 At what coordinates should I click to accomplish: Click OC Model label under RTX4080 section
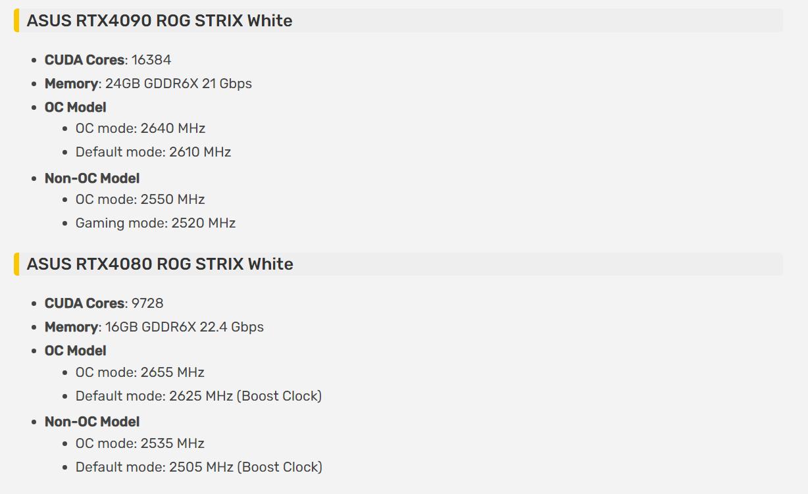(x=75, y=351)
